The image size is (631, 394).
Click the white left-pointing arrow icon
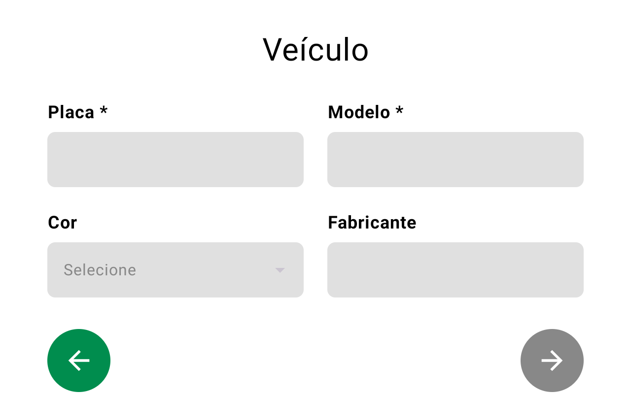tap(79, 361)
